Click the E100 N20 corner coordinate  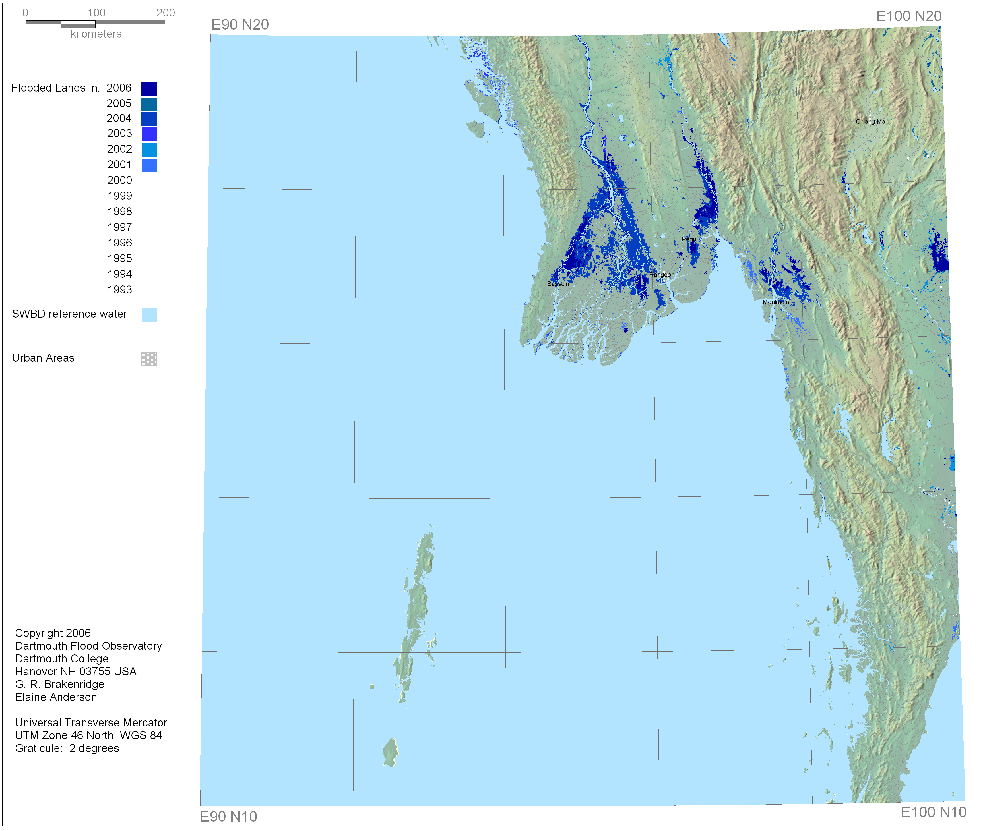(x=909, y=16)
